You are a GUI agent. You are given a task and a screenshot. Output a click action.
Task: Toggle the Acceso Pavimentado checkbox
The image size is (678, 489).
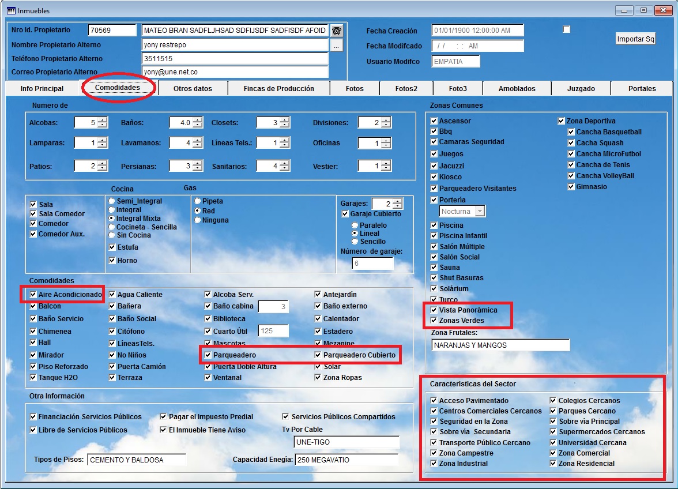(434, 400)
